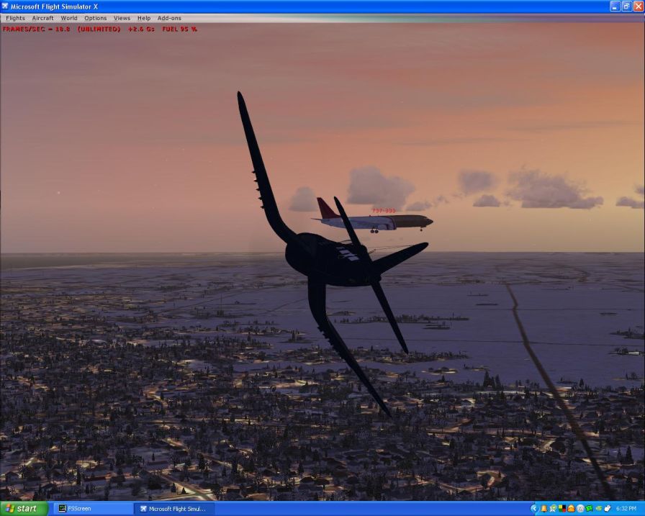Expand hidden system tray icons arrow
Screen dimensions: 645x516
(x=534, y=509)
